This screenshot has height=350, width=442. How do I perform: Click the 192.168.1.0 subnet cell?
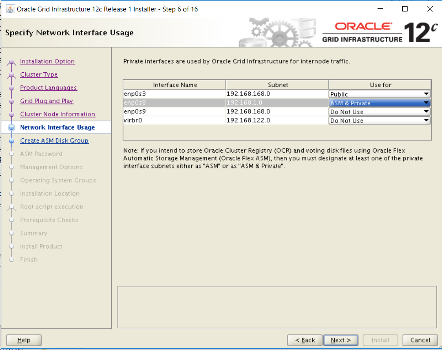point(277,103)
